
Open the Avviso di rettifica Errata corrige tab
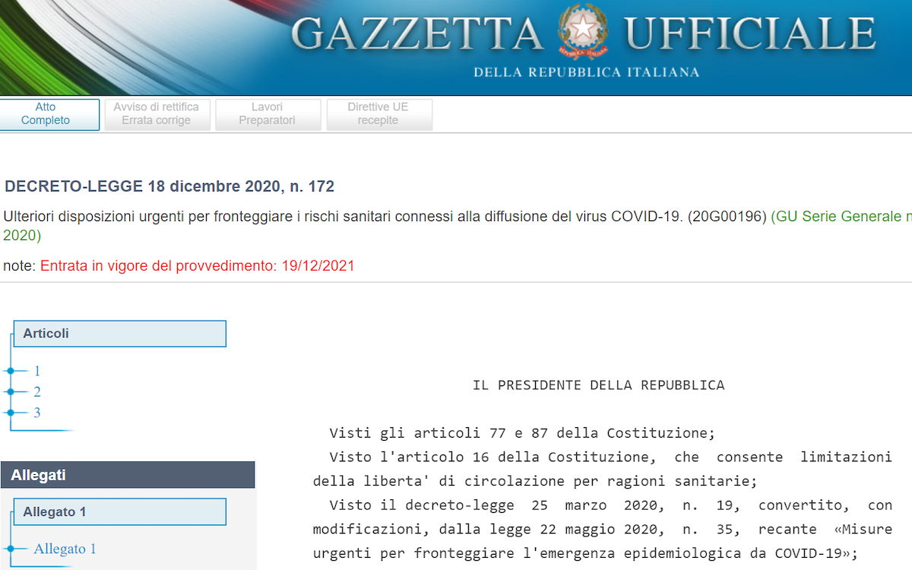[x=157, y=114]
